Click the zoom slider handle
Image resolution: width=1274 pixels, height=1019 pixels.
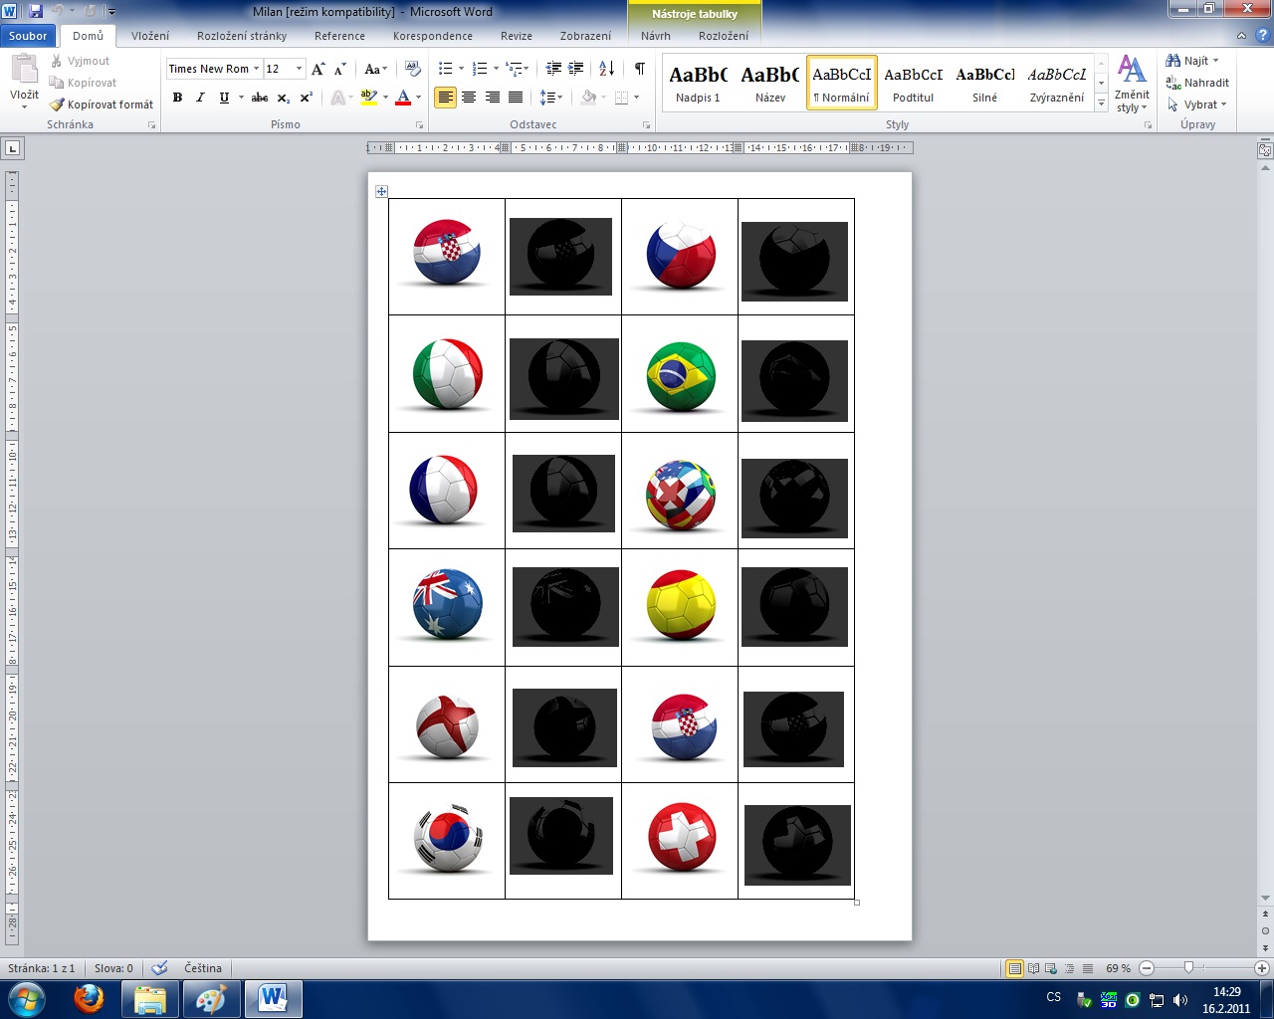(x=1188, y=968)
